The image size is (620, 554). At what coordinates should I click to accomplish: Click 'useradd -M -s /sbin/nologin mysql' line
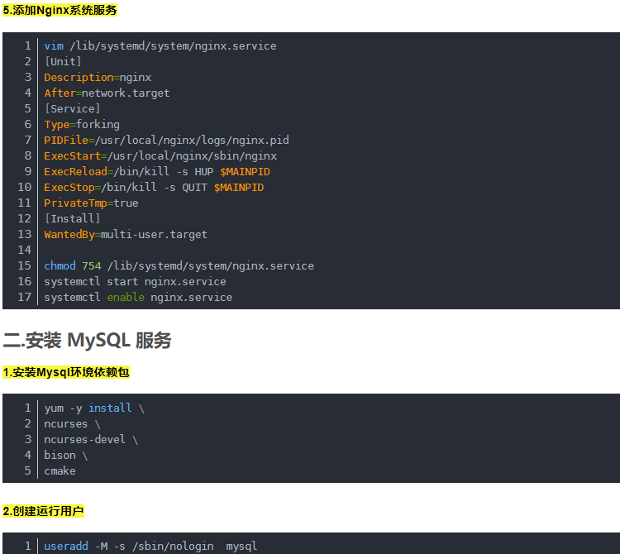(150, 546)
